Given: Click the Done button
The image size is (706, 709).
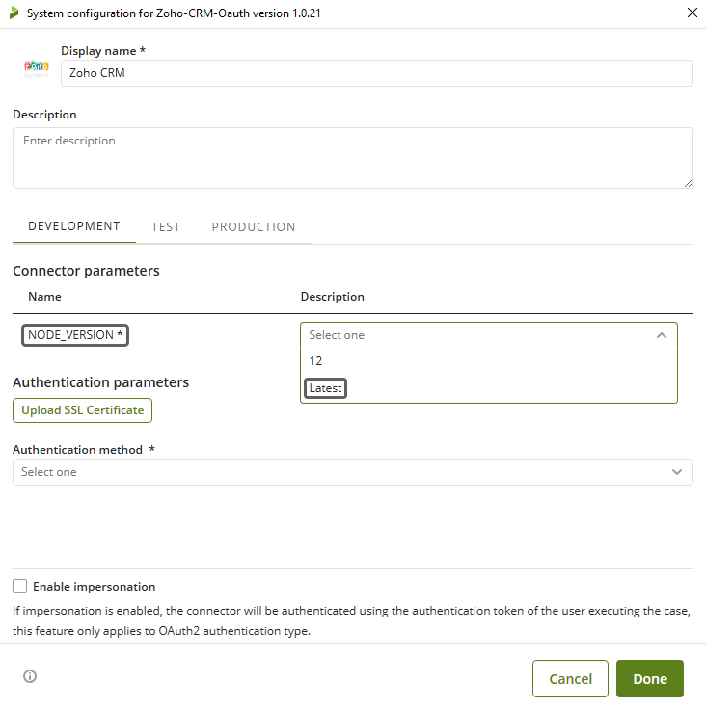Looking at the screenshot, I should click(650, 679).
